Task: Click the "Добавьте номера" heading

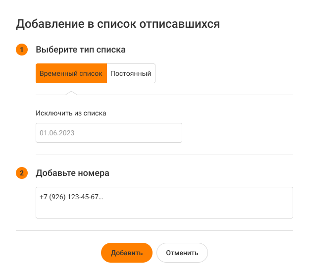Action: (72, 173)
